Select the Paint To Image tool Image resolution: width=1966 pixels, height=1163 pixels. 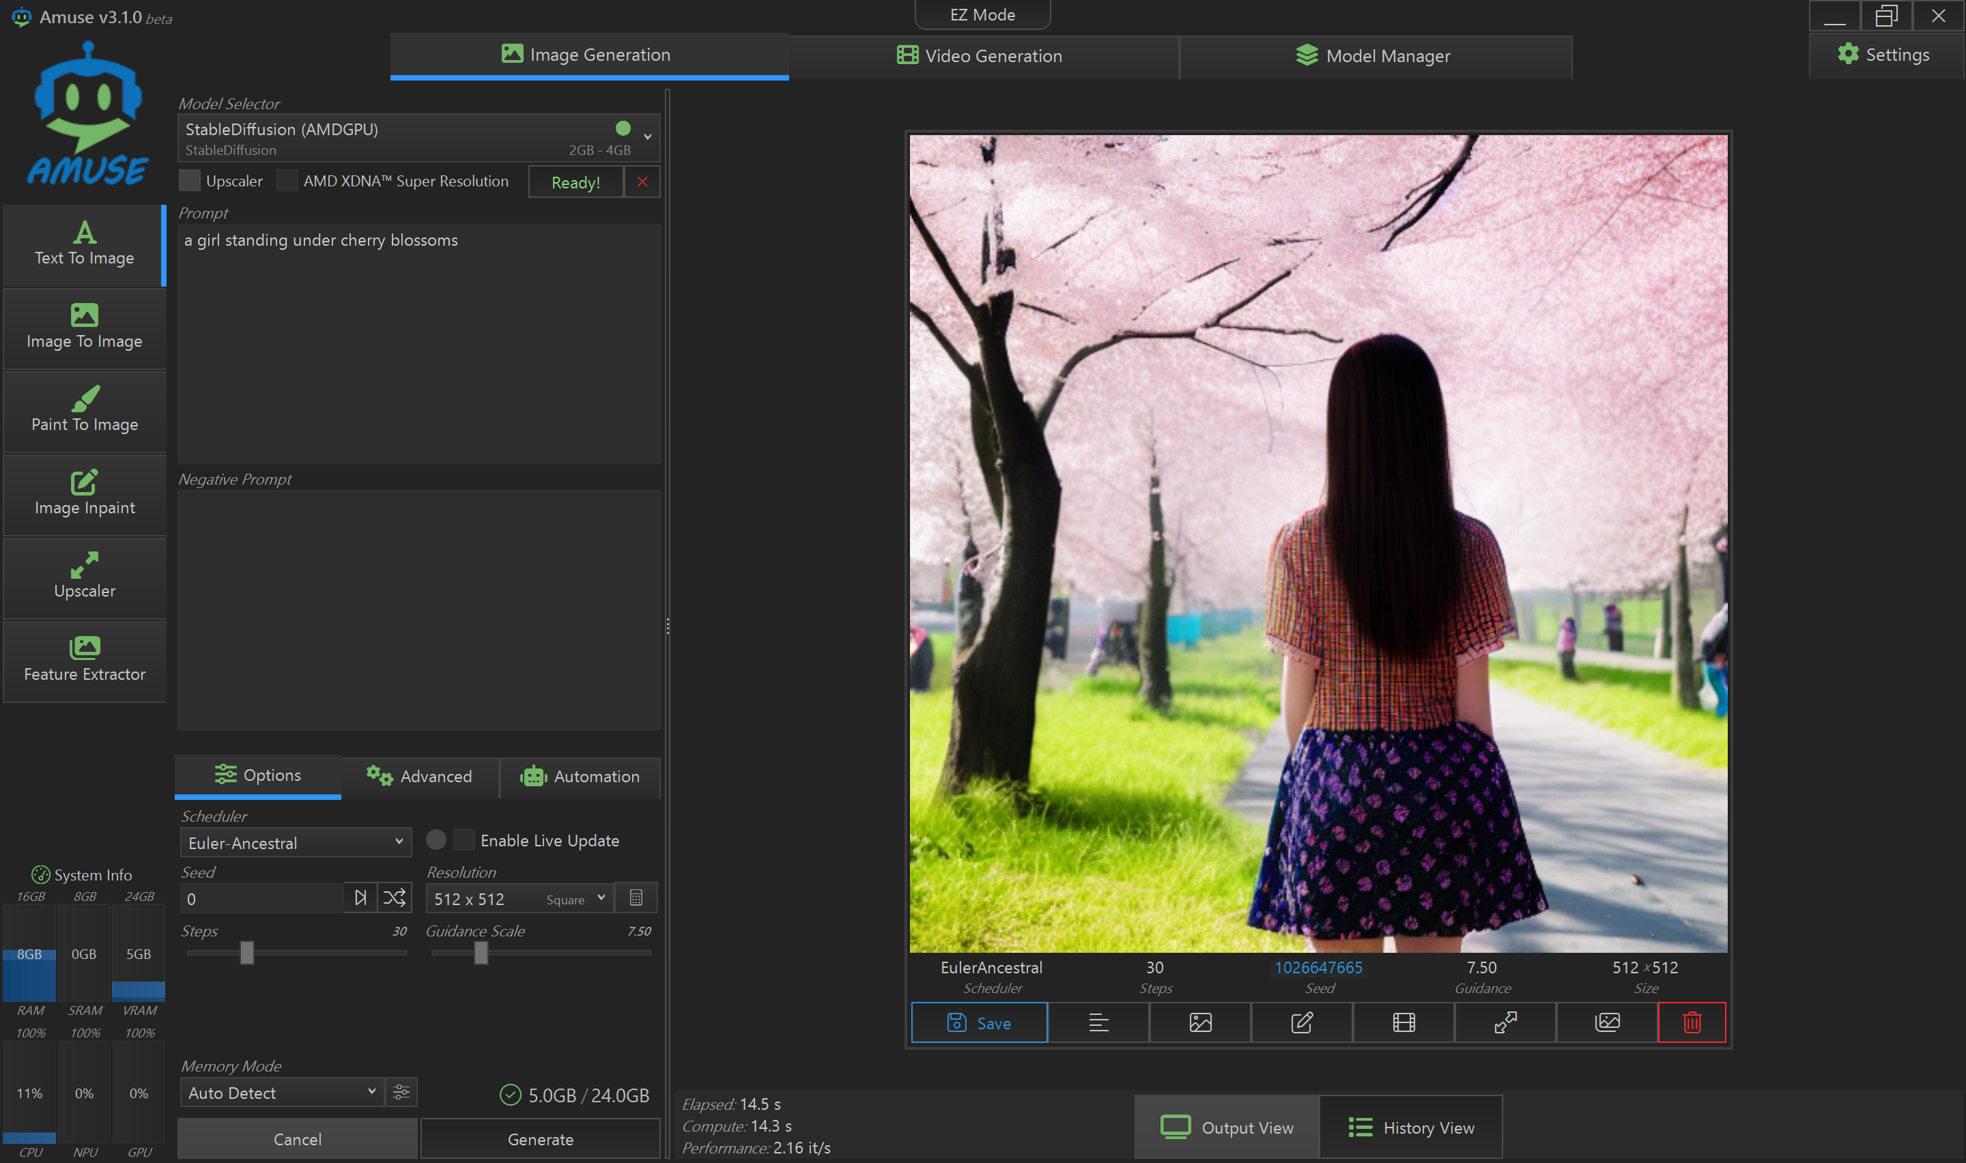click(x=85, y=411)
